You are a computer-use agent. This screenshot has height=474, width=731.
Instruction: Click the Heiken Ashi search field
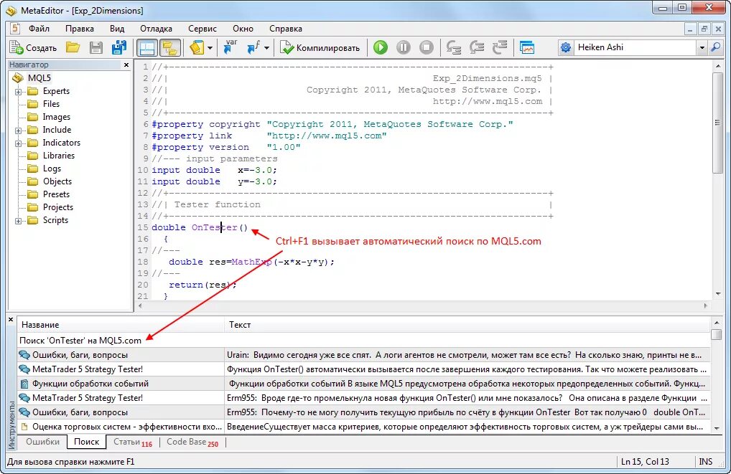click(635, 47)
